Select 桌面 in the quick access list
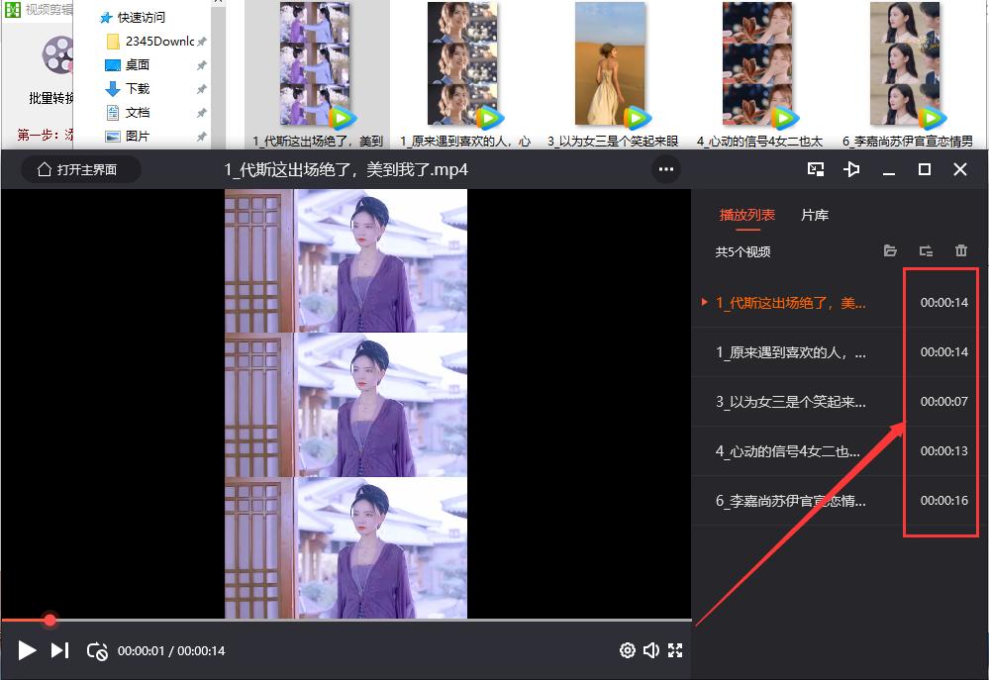This screenshot has height=680, width=989. click(x=128, y=65)
